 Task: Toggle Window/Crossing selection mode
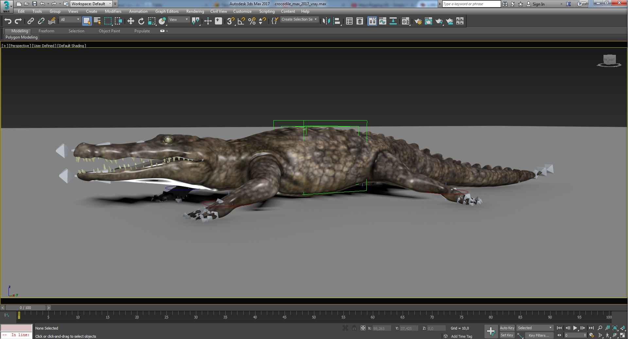pyautogui.click(x=118, y=21)
